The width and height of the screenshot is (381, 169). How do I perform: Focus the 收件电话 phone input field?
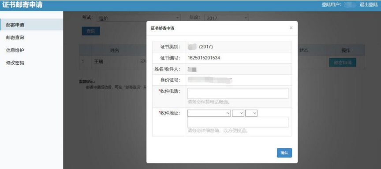point(238,93)
